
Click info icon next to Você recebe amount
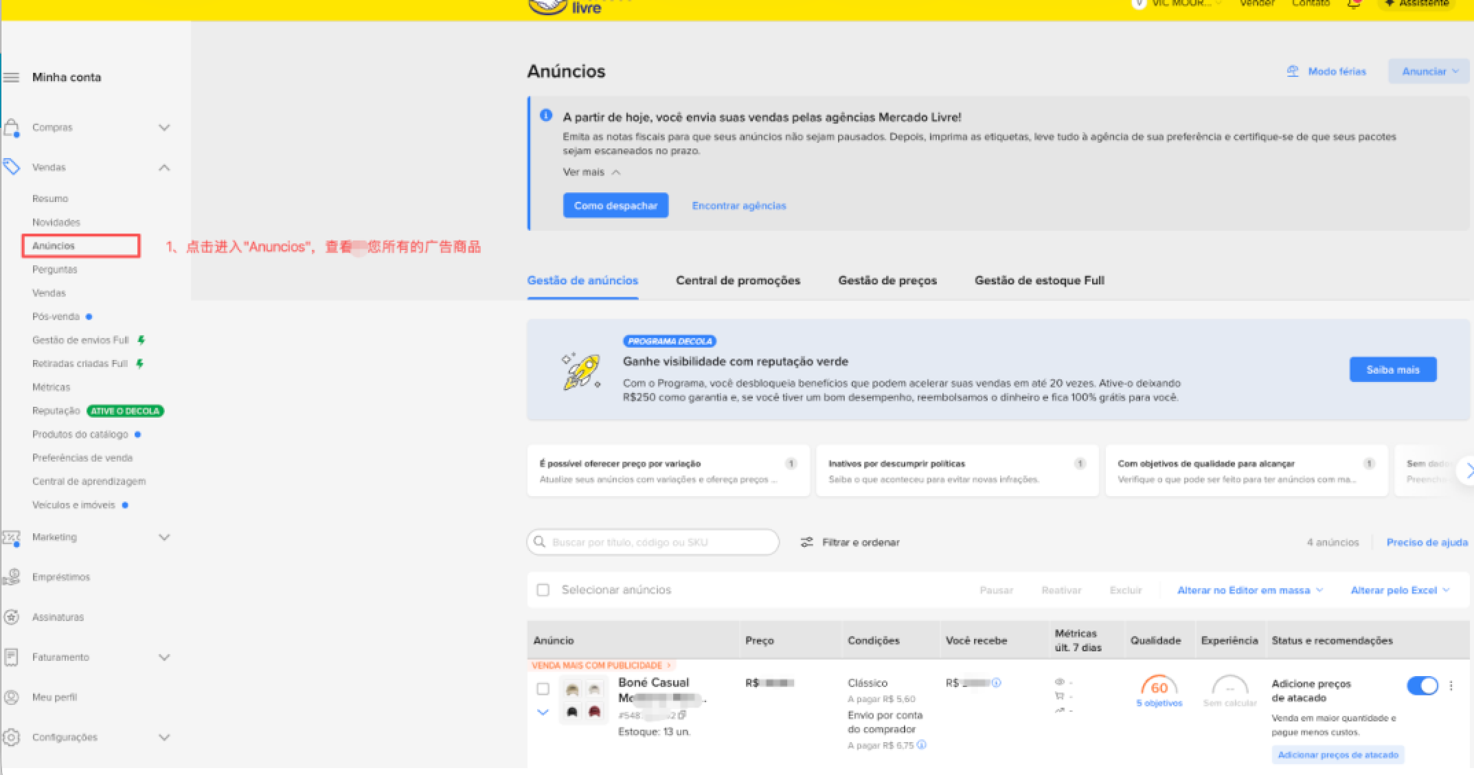pyautogui.click(x=997, y=683)
